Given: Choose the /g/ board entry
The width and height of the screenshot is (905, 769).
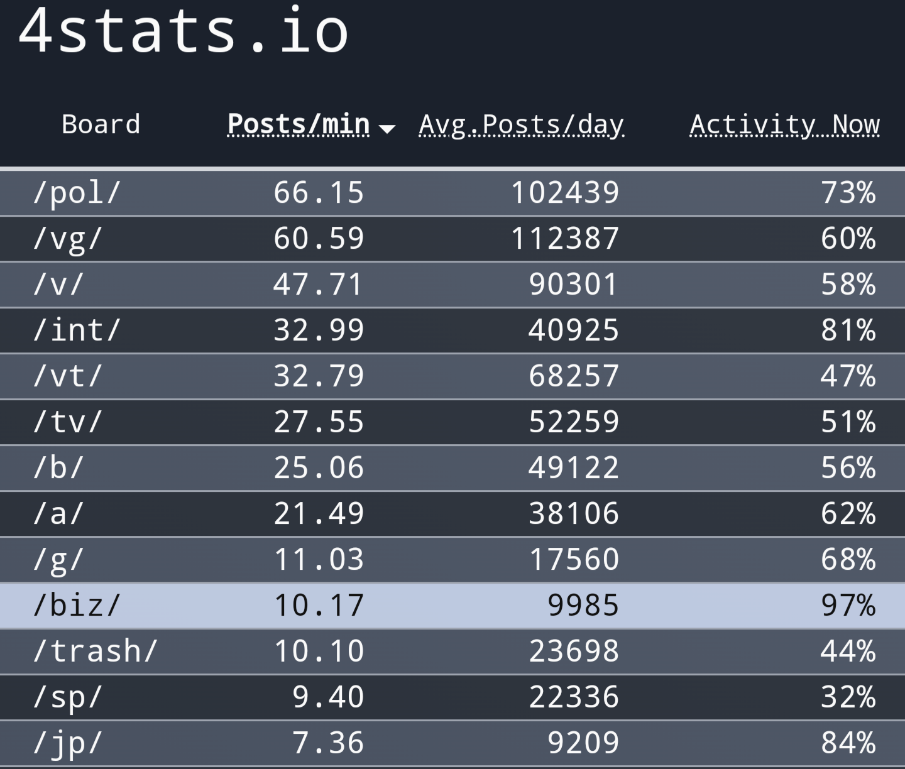Looking at the screenshot, I should tap(452, 560).
